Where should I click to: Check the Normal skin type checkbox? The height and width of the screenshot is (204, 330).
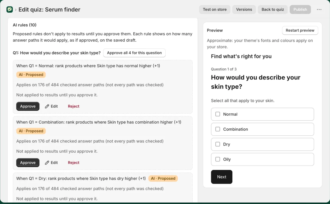coord(218,114)
